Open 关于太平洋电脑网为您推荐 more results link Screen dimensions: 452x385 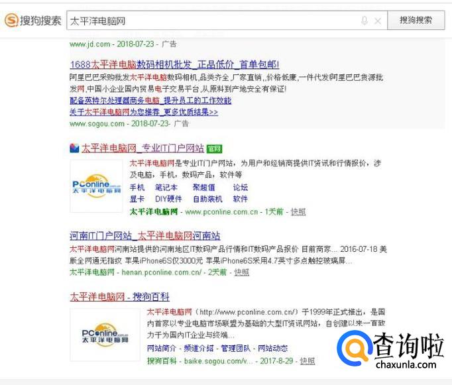click(144, 112)
